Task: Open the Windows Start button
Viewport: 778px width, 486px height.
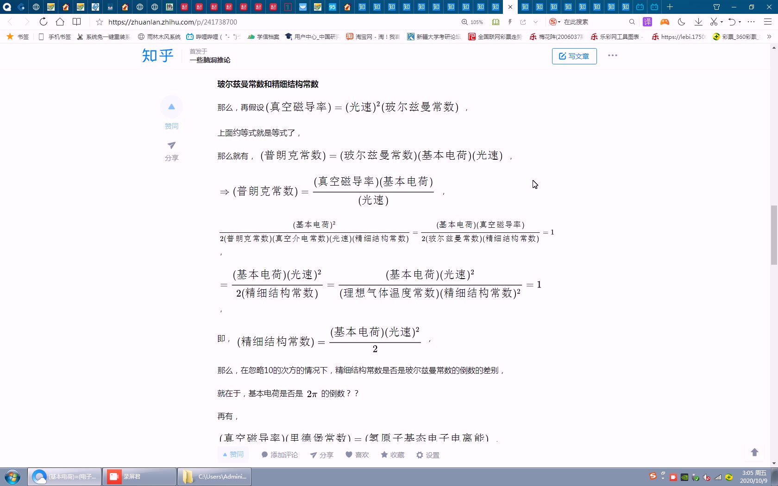Action: [x=13, y=477]
